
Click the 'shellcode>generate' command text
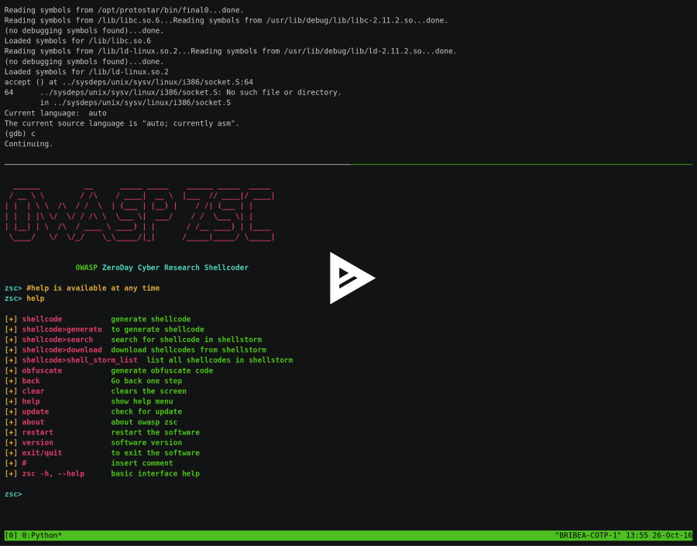click(x=62, y=329)
